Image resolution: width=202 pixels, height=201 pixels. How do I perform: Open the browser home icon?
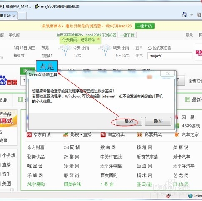(185, 15)
